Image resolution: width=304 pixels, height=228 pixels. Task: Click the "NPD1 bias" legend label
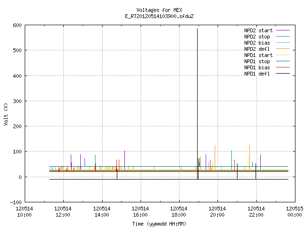[x=257, y=67]
